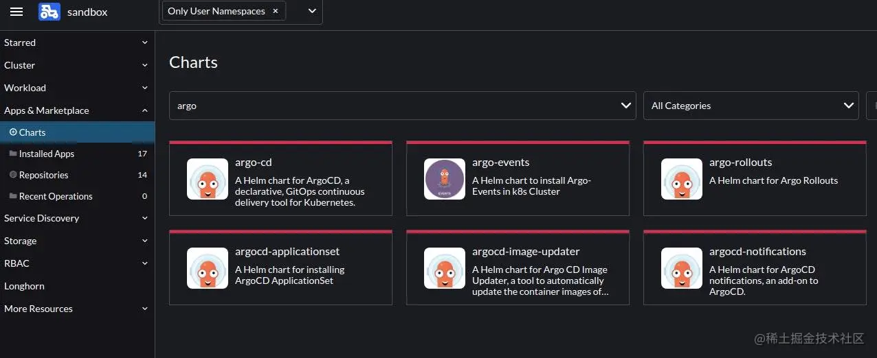Viewport: 877px width, 358px height.
Task: Click the argocd-image-updater description text
Action: coord(540,281)
